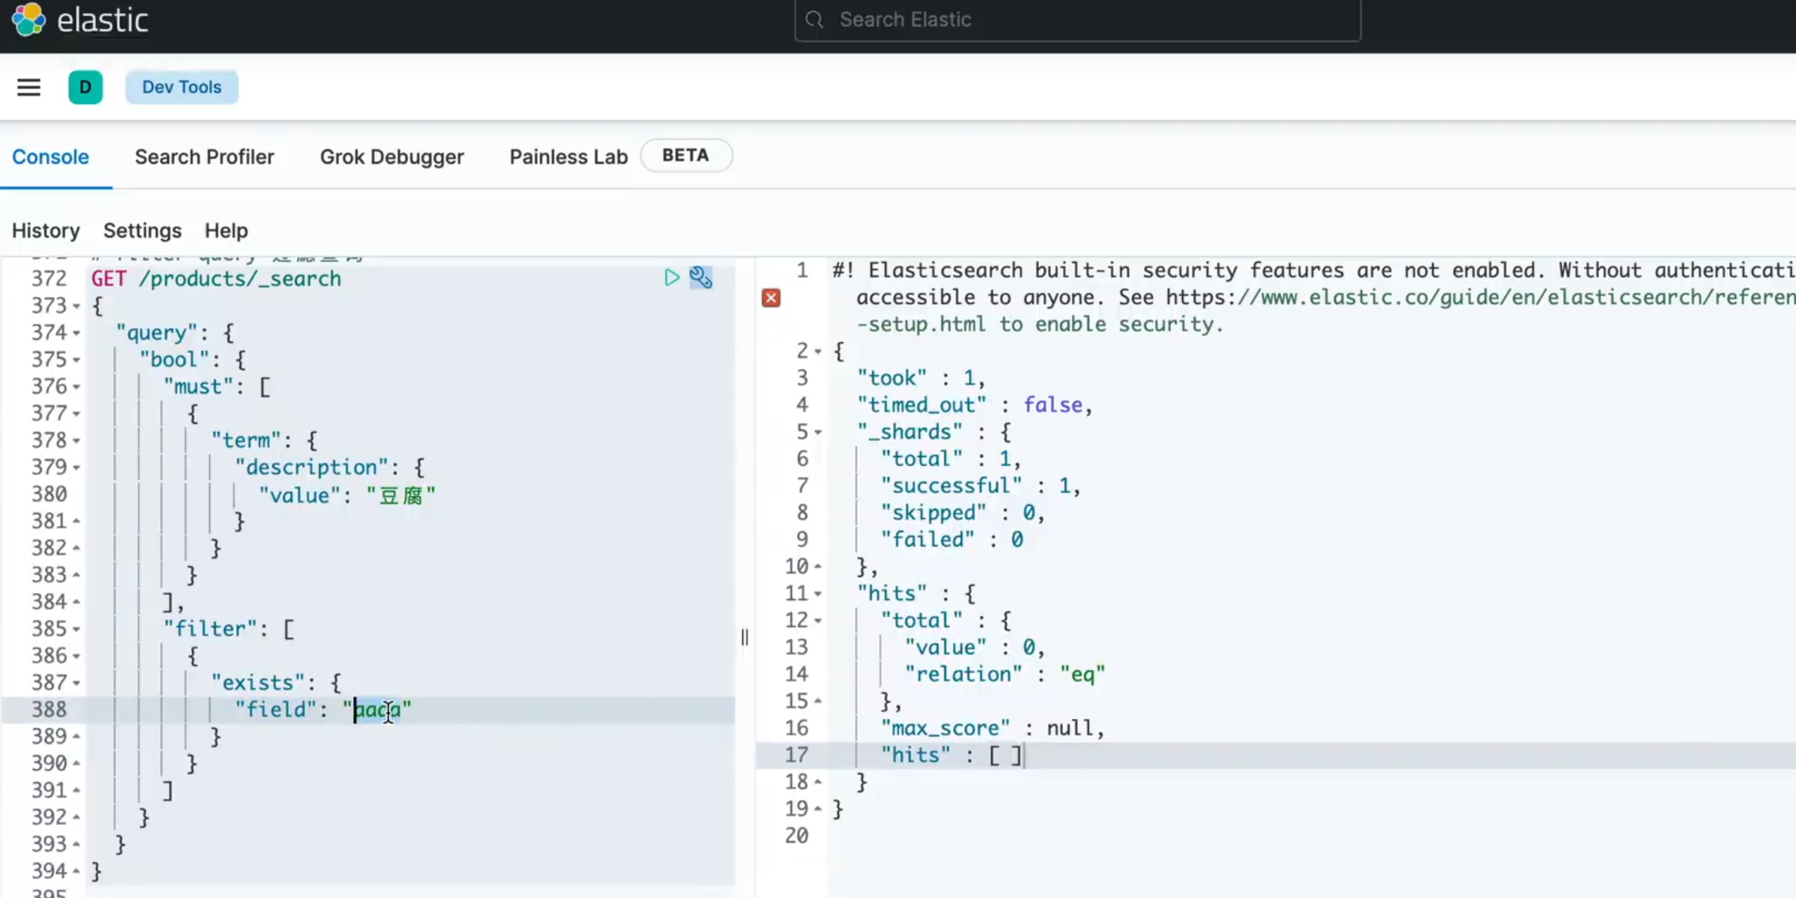
Task: Open the Painless Lab tab
Action: (x=569, y=156)
